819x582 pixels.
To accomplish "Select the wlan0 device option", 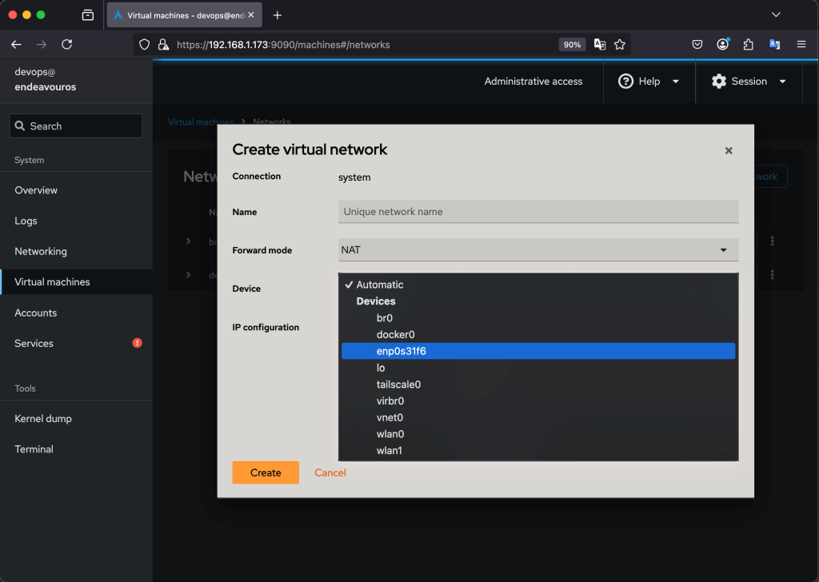I will (x=390, y=434).
